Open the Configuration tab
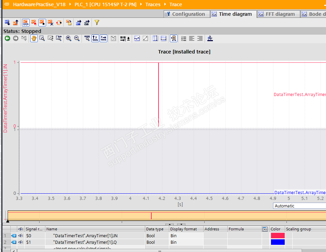The width and height of the screenshot is (326, 252). [x=187, y=14]
